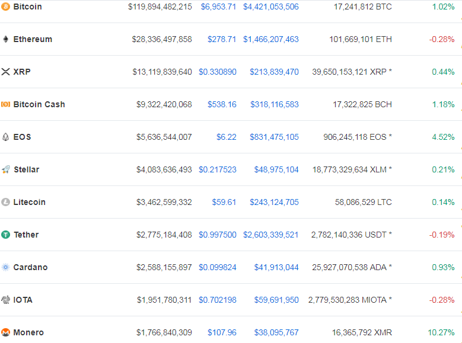
Task: Select Monero change 10.27%
Action: pos(441,332)
